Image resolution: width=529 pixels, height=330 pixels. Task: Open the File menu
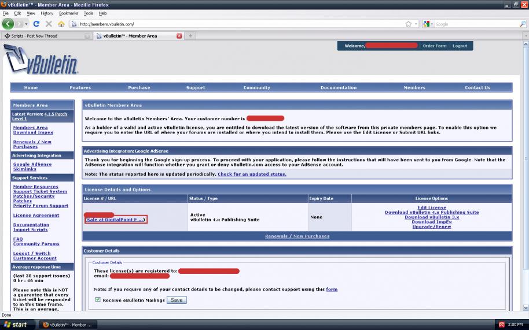pos(5,13)
